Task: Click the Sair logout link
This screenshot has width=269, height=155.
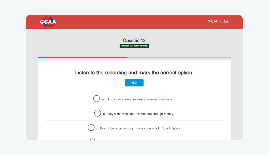Action: [226, 22]
